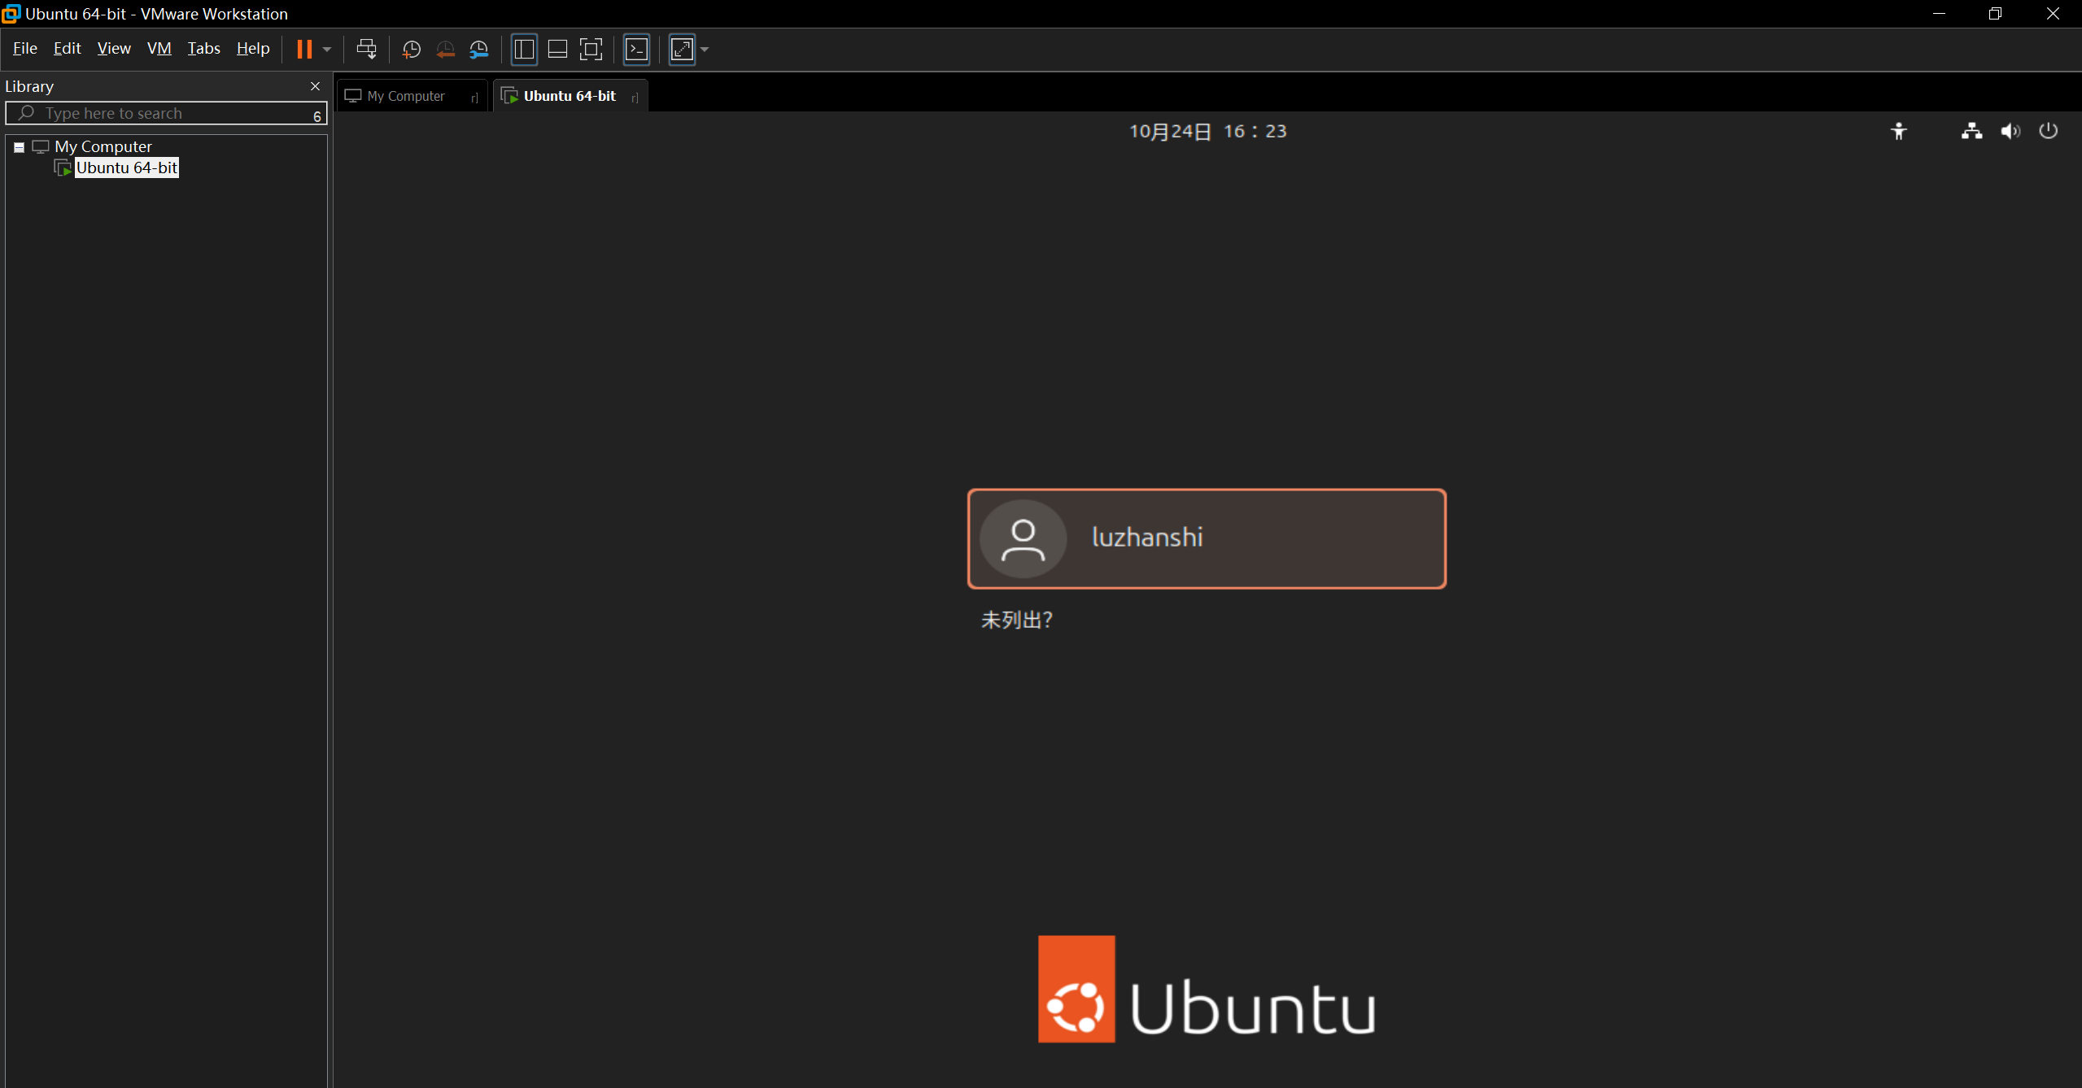The width and height of the screenshot is (2082, 1088).
Task: Switch to the My Computer tab
Action: point(406,96)
